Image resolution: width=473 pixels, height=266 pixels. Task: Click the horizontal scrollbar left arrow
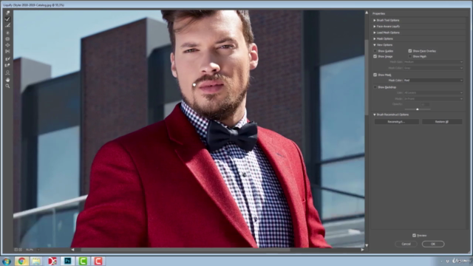(x=72, y=250)
